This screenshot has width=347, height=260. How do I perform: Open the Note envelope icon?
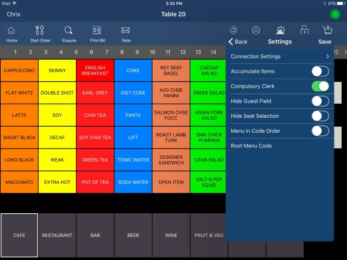coord(126,30)
